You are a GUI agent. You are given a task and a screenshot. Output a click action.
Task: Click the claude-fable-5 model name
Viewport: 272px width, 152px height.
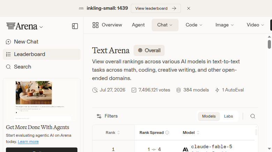click(x=212, y=147)
